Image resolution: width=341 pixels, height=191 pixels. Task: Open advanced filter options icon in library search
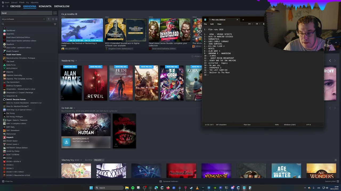point(55,24)
